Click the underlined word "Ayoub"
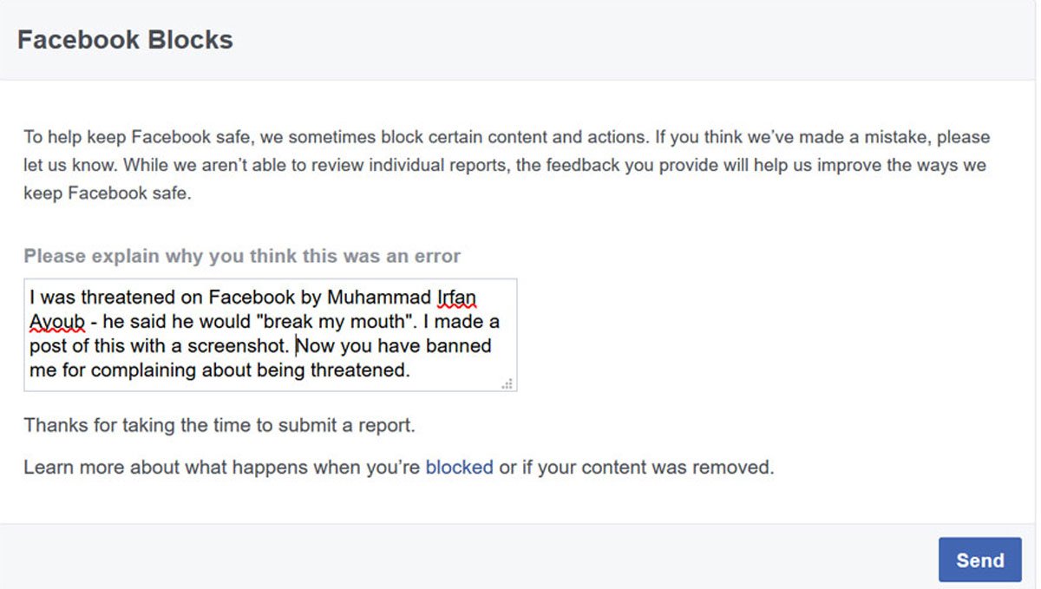Image resolution: width=1041 pixels, height=589 pixels. (57, 322)
